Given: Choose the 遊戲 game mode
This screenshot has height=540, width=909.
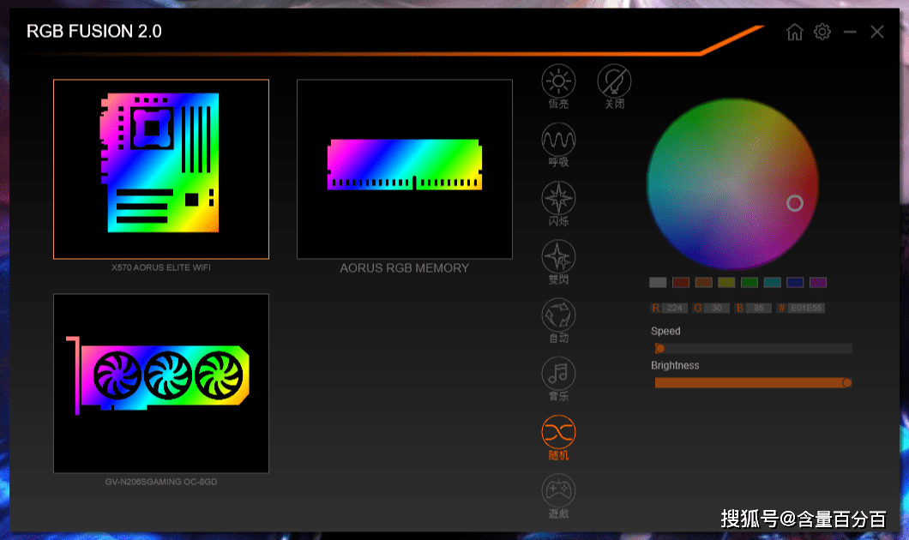Looking at the screenshot, I should tap(558, 496).
